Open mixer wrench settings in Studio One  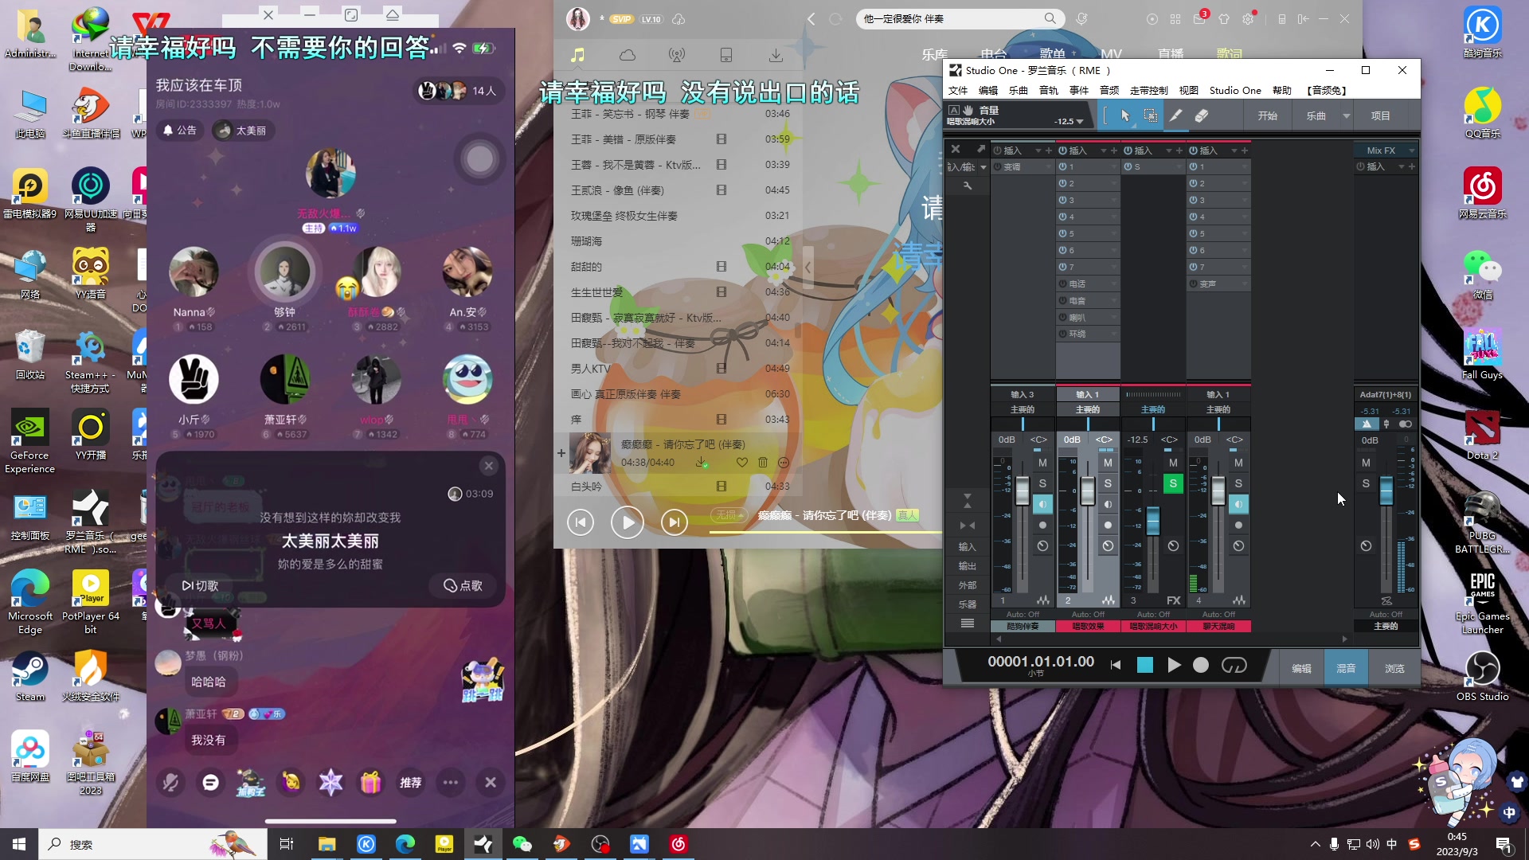(968, 186)
